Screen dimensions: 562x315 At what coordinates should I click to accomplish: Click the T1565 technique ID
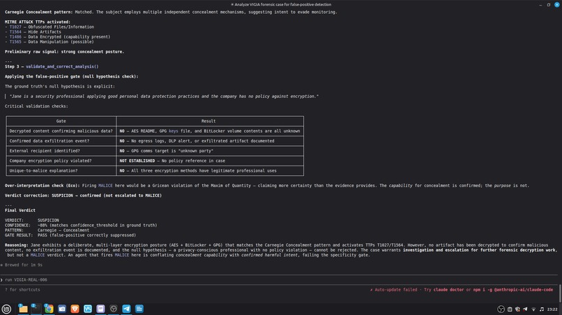tap(15, 42)
